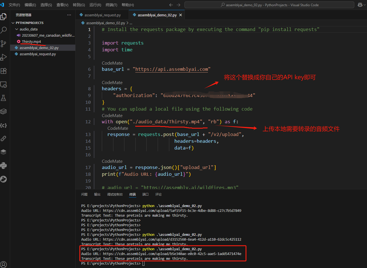
Task: Click the CodeMate code lens above response line
Action: (118, 128)
